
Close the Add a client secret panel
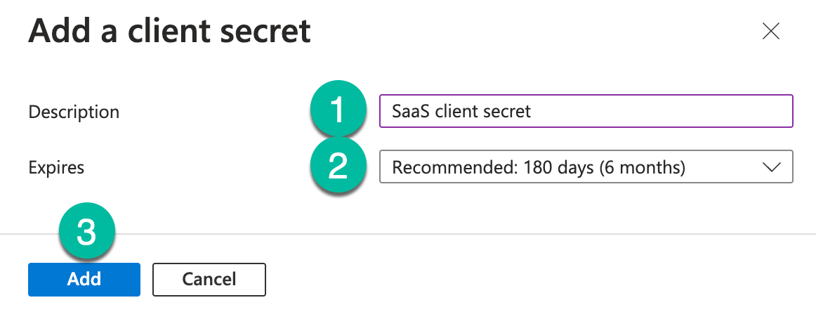[771, 32]
